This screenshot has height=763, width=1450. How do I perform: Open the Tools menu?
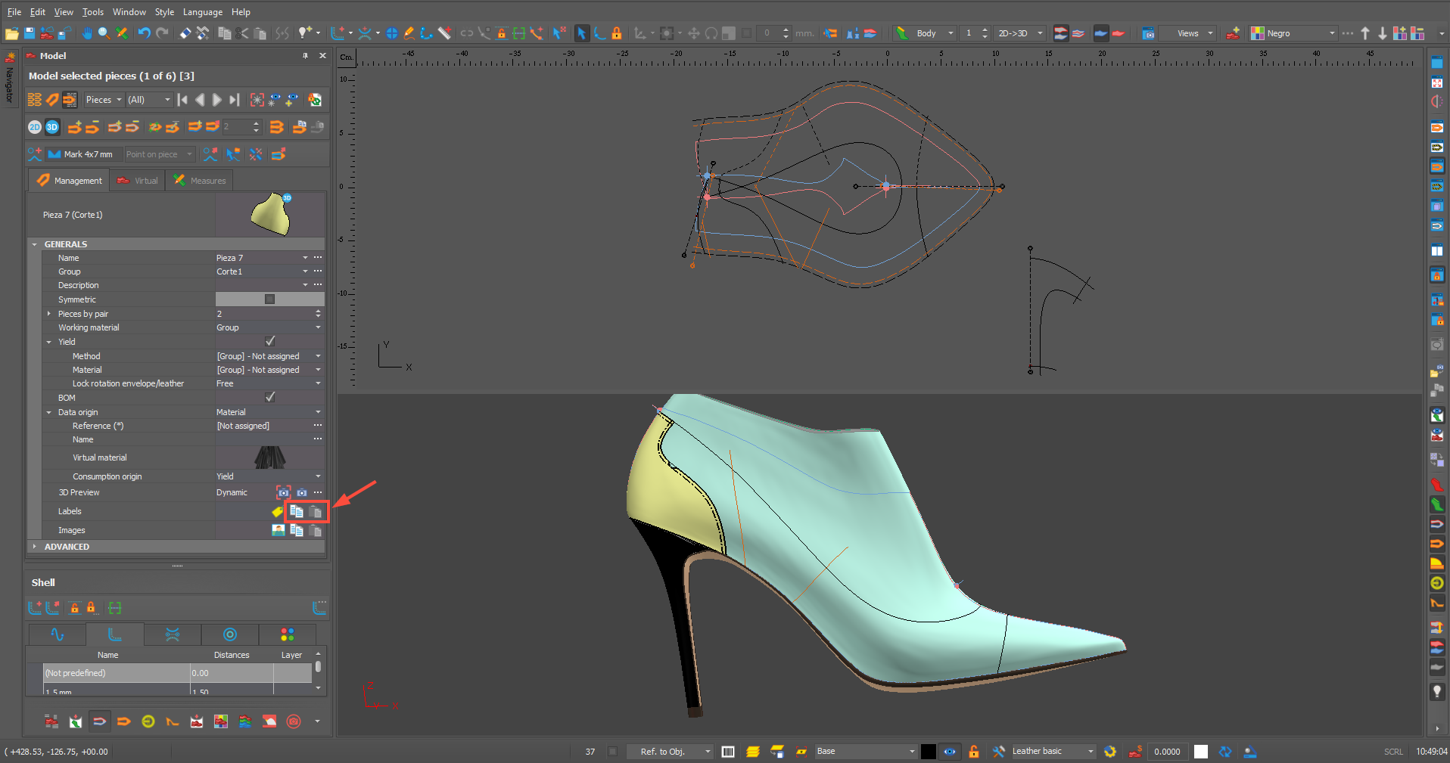pyautogui.click(x=93, y=12)
